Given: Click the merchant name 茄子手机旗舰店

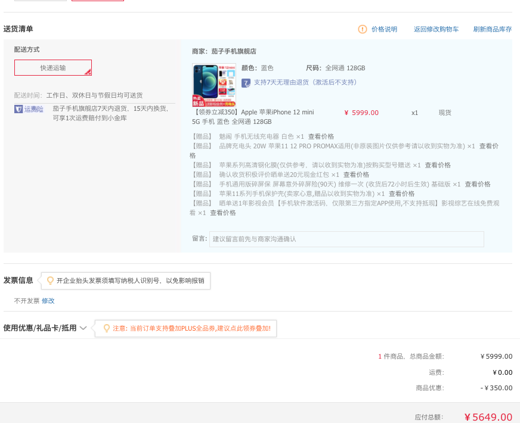Looking at the screenshot, I should 234,51.
